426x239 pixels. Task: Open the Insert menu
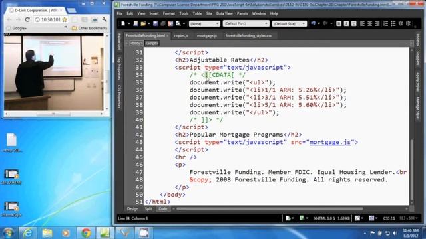click(x=154, y=13)
